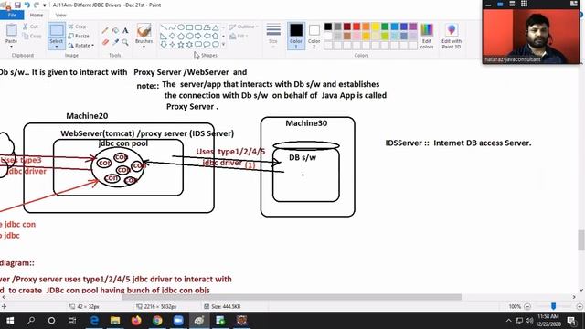Click the Crop button

tap(77, 27)
